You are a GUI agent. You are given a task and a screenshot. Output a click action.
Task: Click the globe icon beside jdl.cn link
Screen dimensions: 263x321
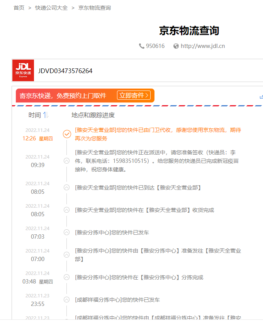(x=176, y=46)
